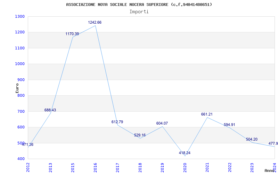Click the 529.16 data label
The height and width of the screenshot is (174, 278).
[140, 135]
